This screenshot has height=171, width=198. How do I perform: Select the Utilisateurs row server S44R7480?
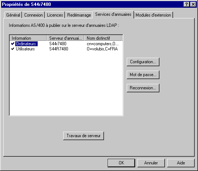coord(59,49)
